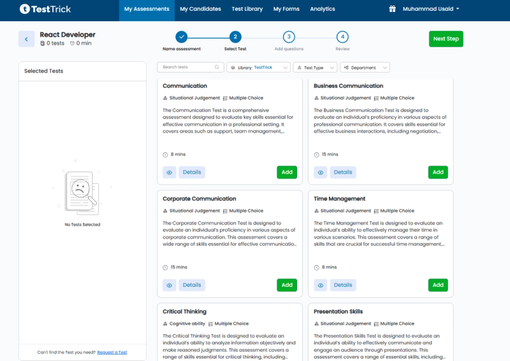Open the gift icon in header

pos(392,9)
